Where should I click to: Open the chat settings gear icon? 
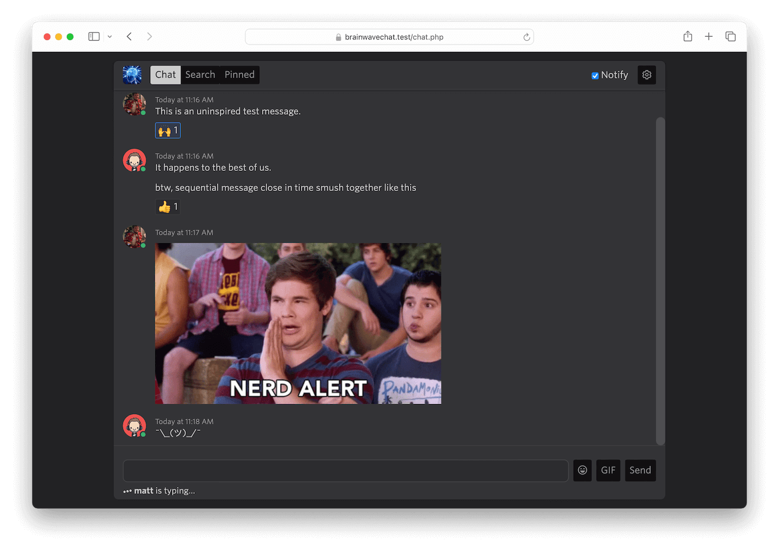tap(647, 75)
